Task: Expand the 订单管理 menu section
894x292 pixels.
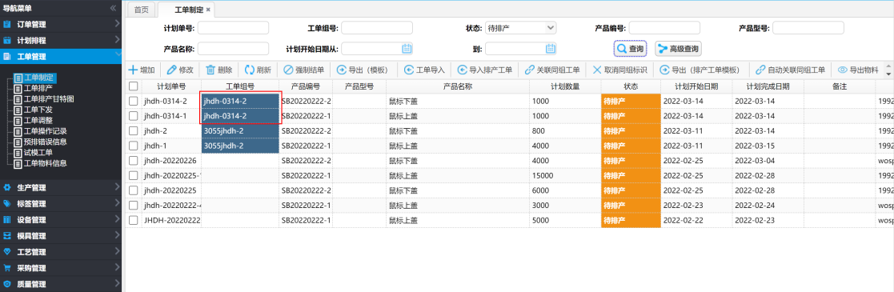Action: (117, 24)
